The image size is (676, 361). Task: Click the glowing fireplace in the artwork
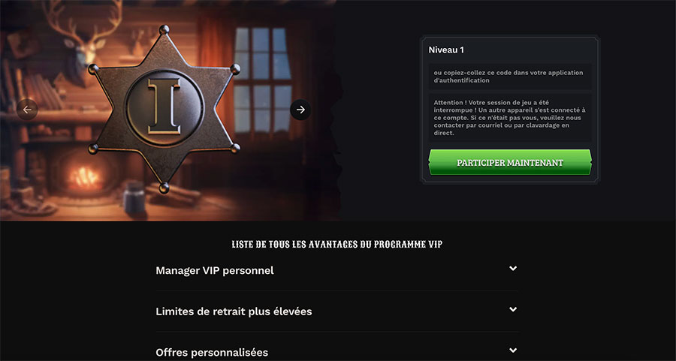83,176
